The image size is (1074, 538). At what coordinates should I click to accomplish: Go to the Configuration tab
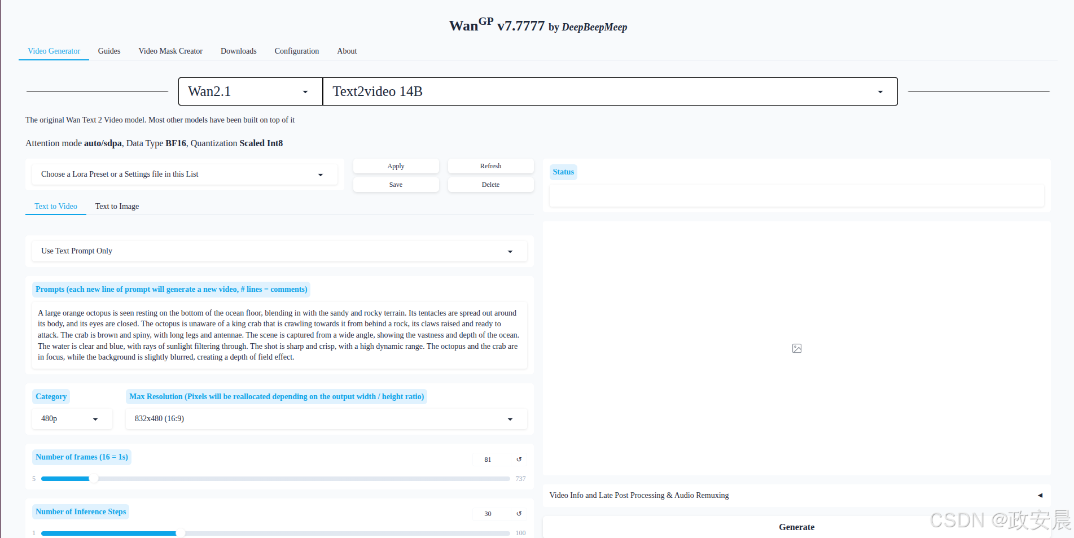coord(296,51)
